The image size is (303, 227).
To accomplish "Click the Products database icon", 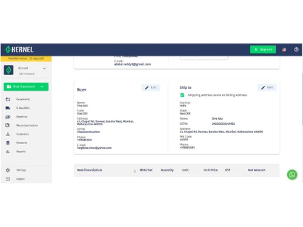I will tap(8, 143).
